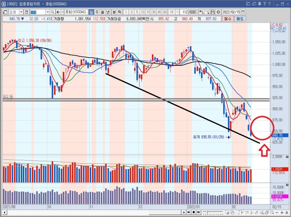Click the window layout icon at toolbar start
291x217 pixels.
[5, 12]
